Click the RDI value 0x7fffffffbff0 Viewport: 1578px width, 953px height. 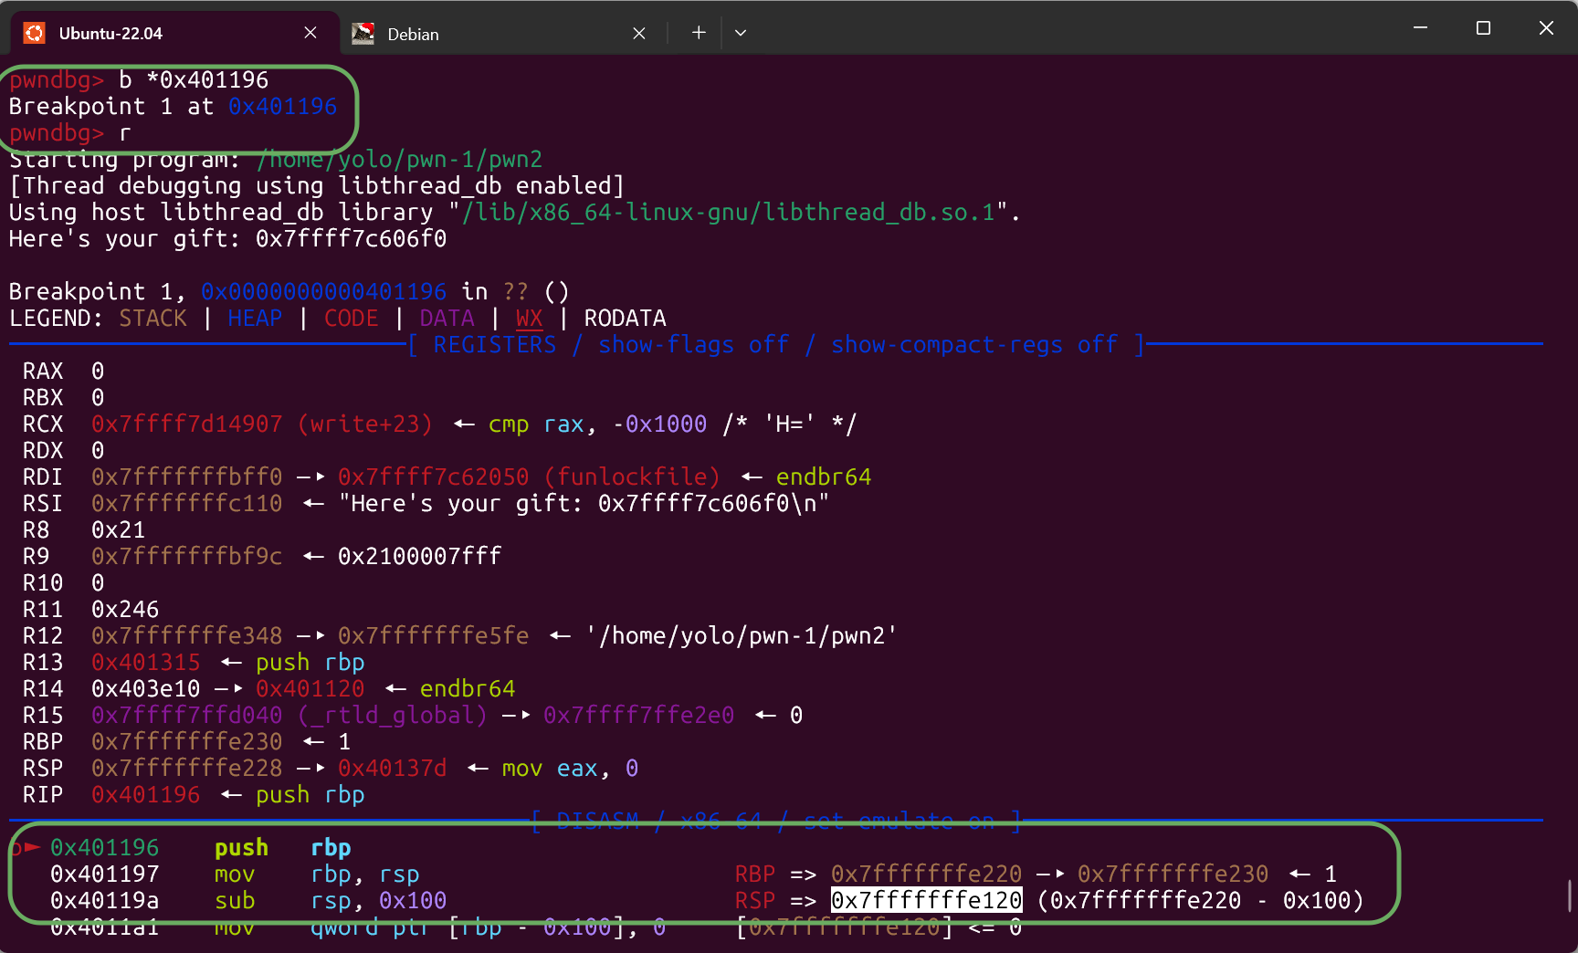click(186, 477)
